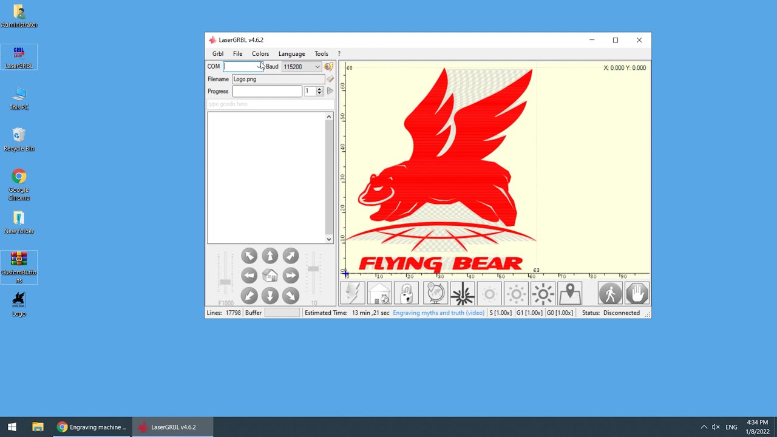Click the Filename field showing Logo.png
Image resolution: width=777 pixels, height=437 pixels.
(x=278, y=79)
